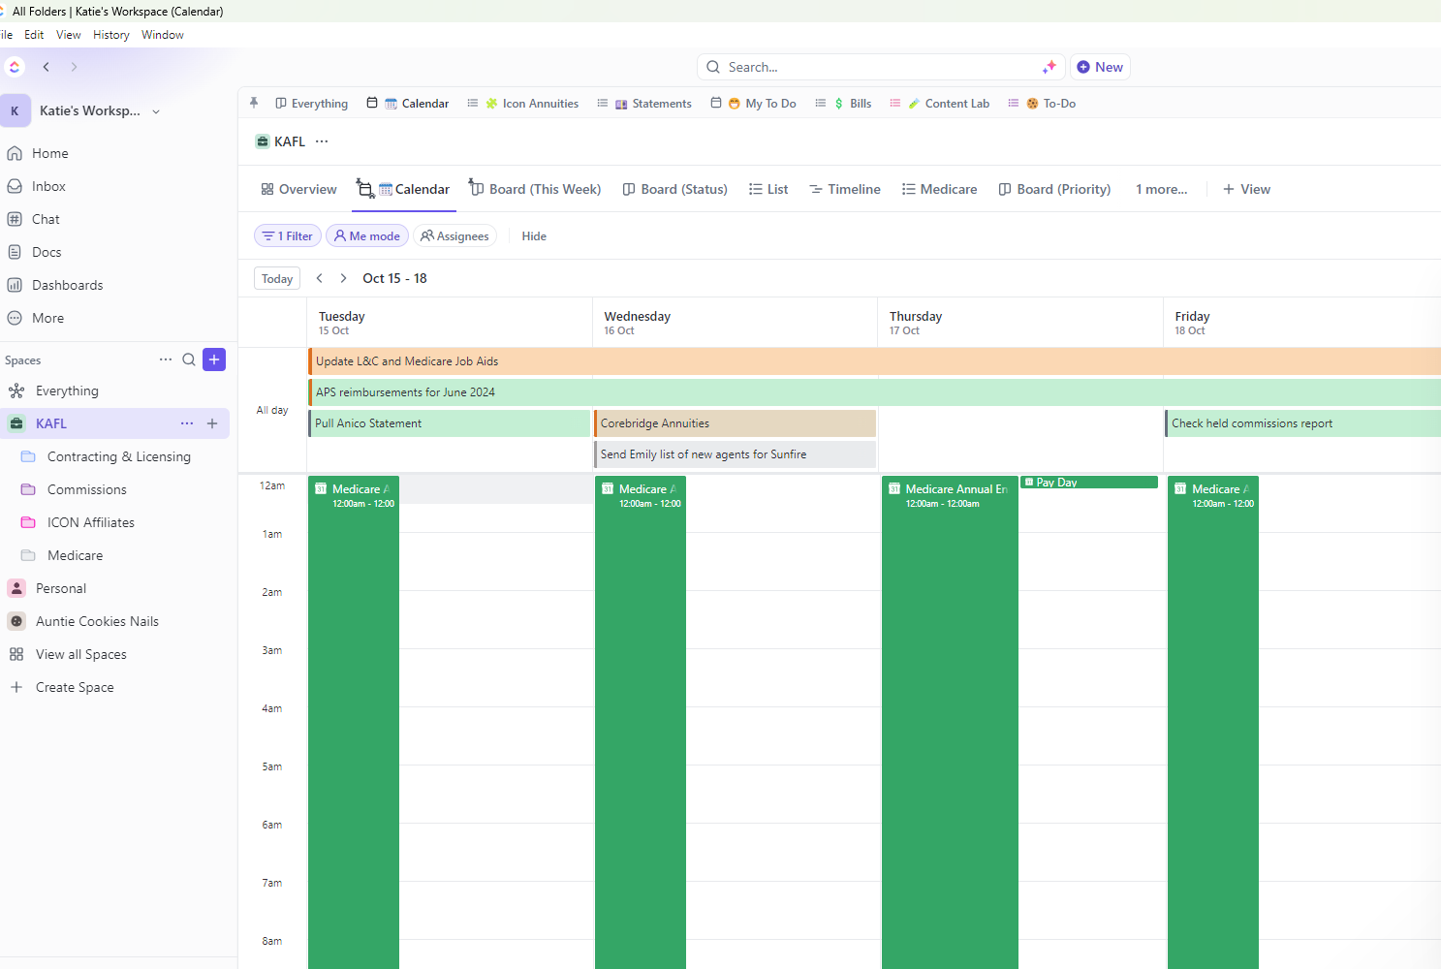Open the Edit menu

point(34,35)
